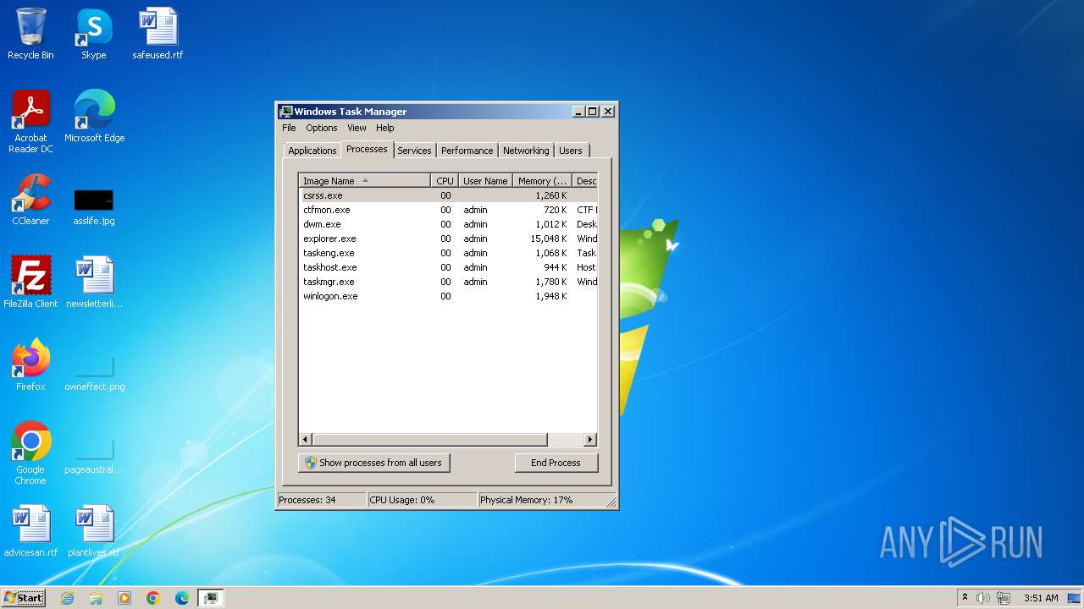Select the plantlives.rtf document icon
1084x609 pixels.
[94, 531]
